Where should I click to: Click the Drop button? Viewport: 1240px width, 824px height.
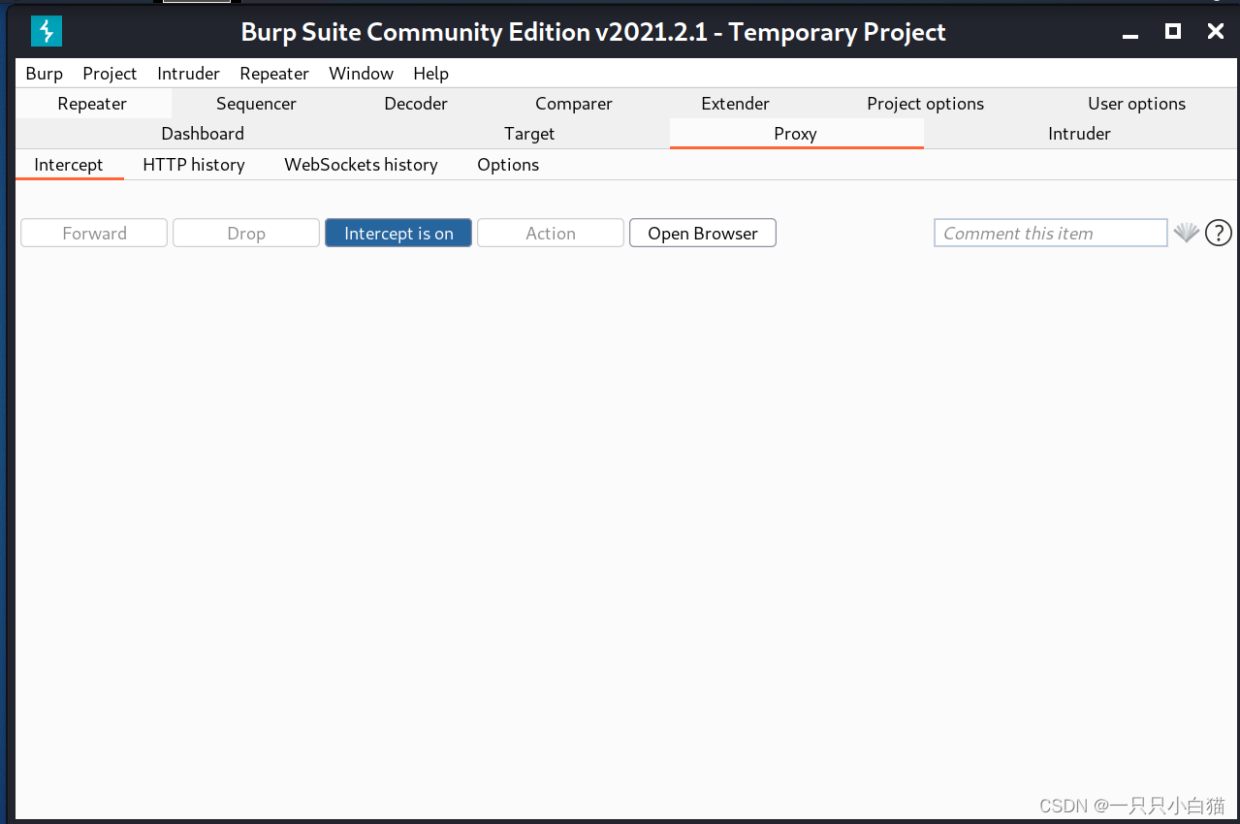(246, 233)
